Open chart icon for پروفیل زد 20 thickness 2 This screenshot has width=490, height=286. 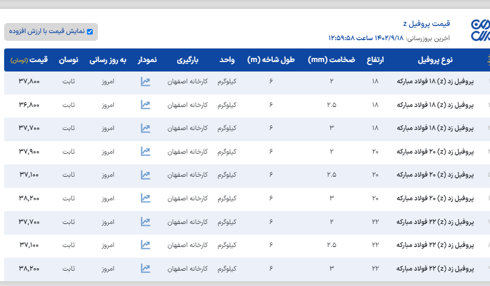coord(145,151)
